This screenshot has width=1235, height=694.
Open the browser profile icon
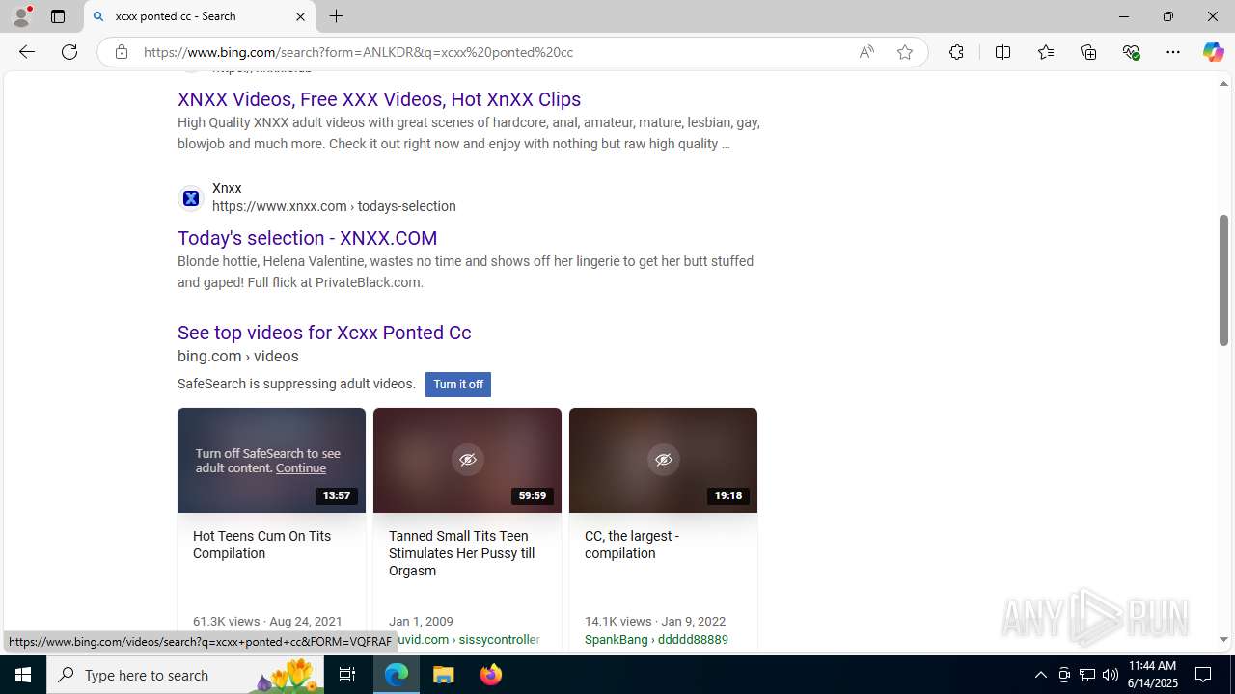point(21,16)
